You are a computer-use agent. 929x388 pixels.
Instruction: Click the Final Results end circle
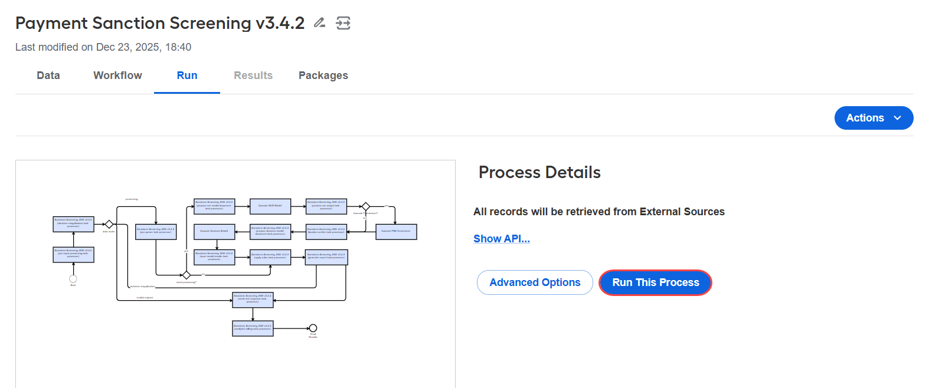tap(313, 328)
